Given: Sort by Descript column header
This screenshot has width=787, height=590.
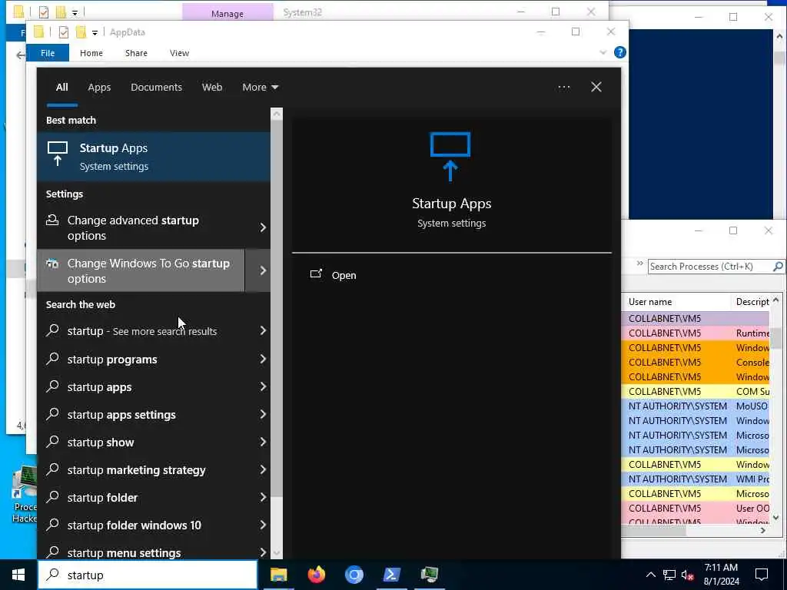Looking at the screenshot, I should (752, 301).
